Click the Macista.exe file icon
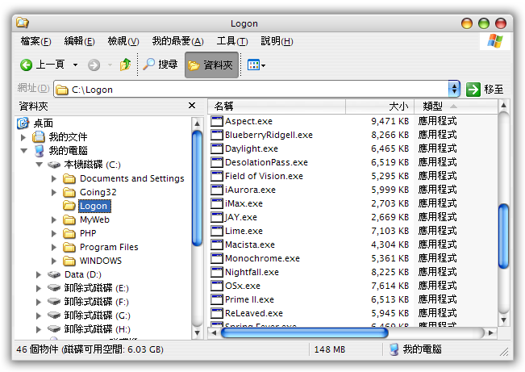The width and height of the screenshot is (525, 372). 217,245
